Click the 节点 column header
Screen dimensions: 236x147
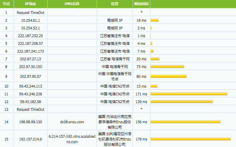tap(6, 4)
